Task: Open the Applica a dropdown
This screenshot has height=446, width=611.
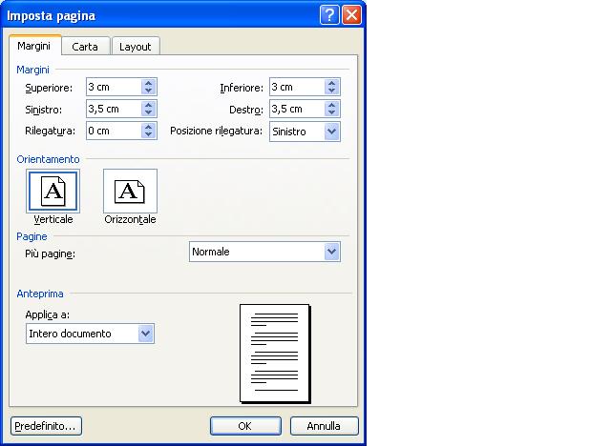Action: (145, 334)
